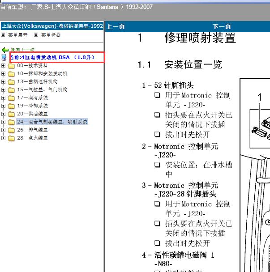Open 19—冷却系统 tree item
This screenshot has height=272, width=270.
(32, 106)
